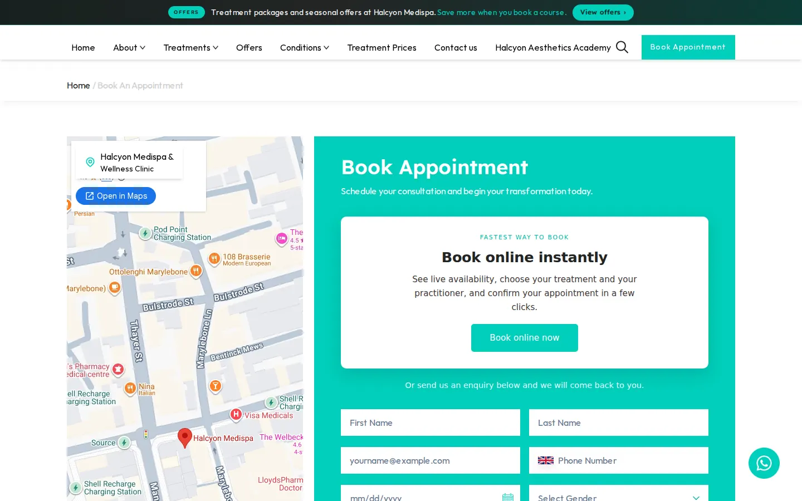This screenshot has height=501, width=802.
Task: Click Open in Maps button
Action: pyautogui.click(x=116, y=196)
